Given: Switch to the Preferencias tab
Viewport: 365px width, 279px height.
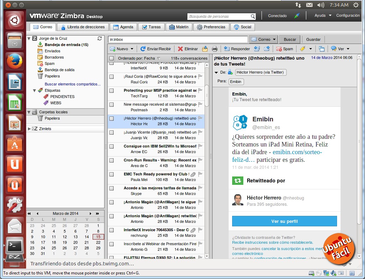Looking at the screenshot, I should point(211,27).
